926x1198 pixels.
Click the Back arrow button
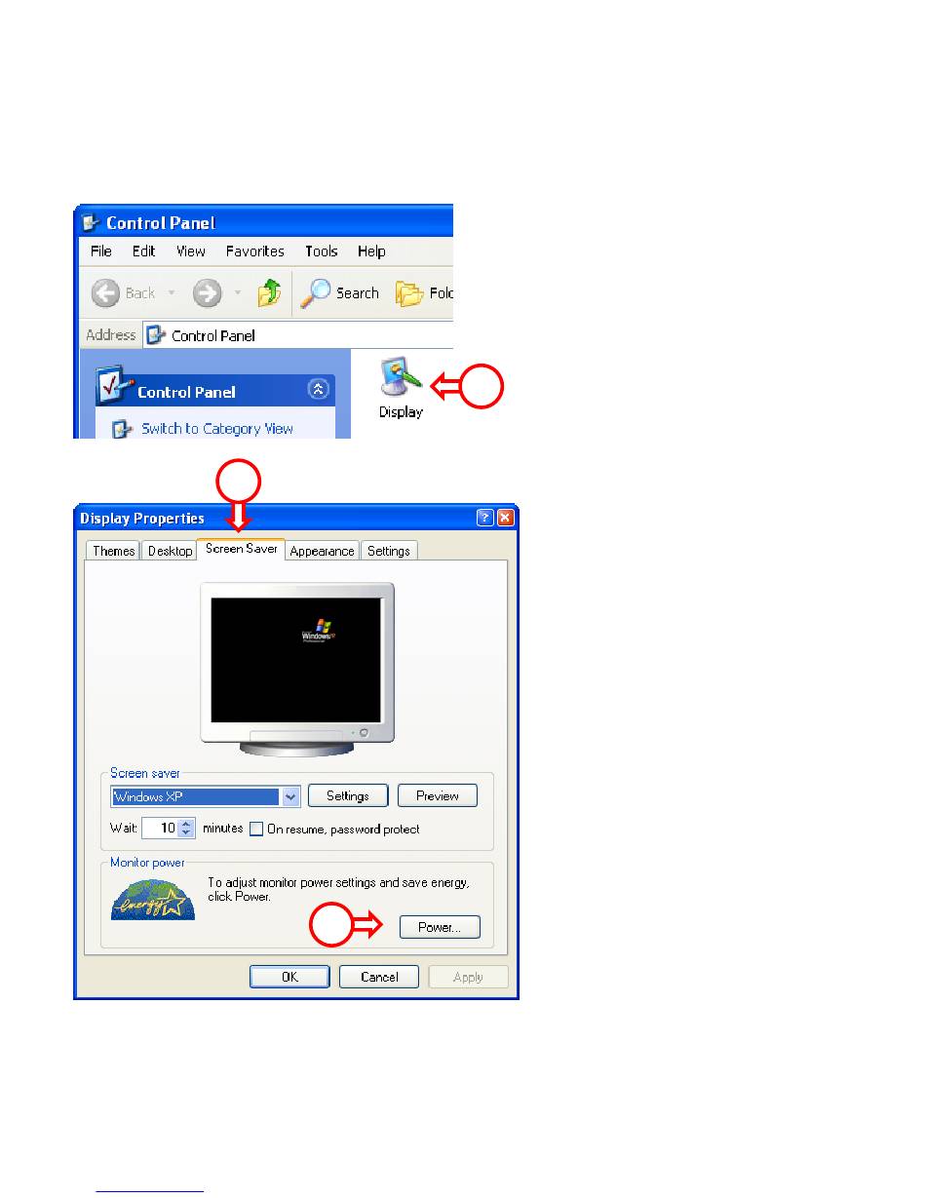point(107,292)
